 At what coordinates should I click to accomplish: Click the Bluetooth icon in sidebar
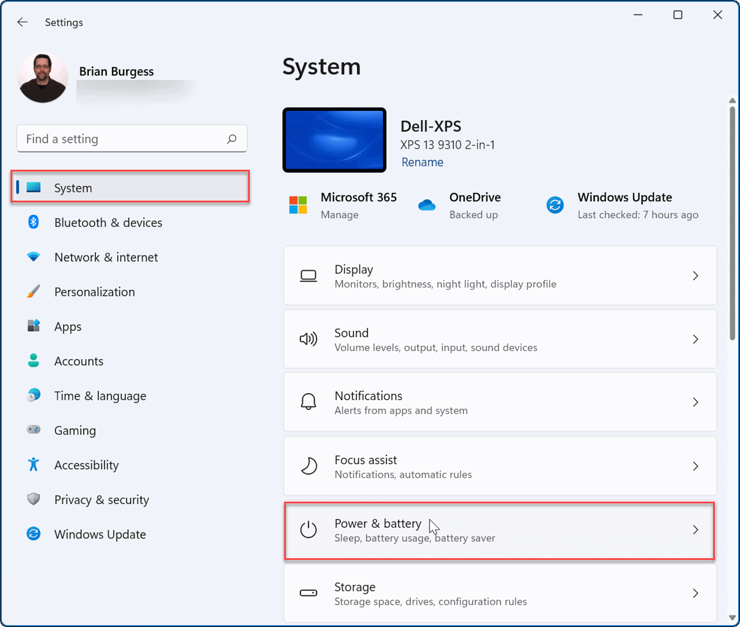pyautogui.click(x=34, y=222)
